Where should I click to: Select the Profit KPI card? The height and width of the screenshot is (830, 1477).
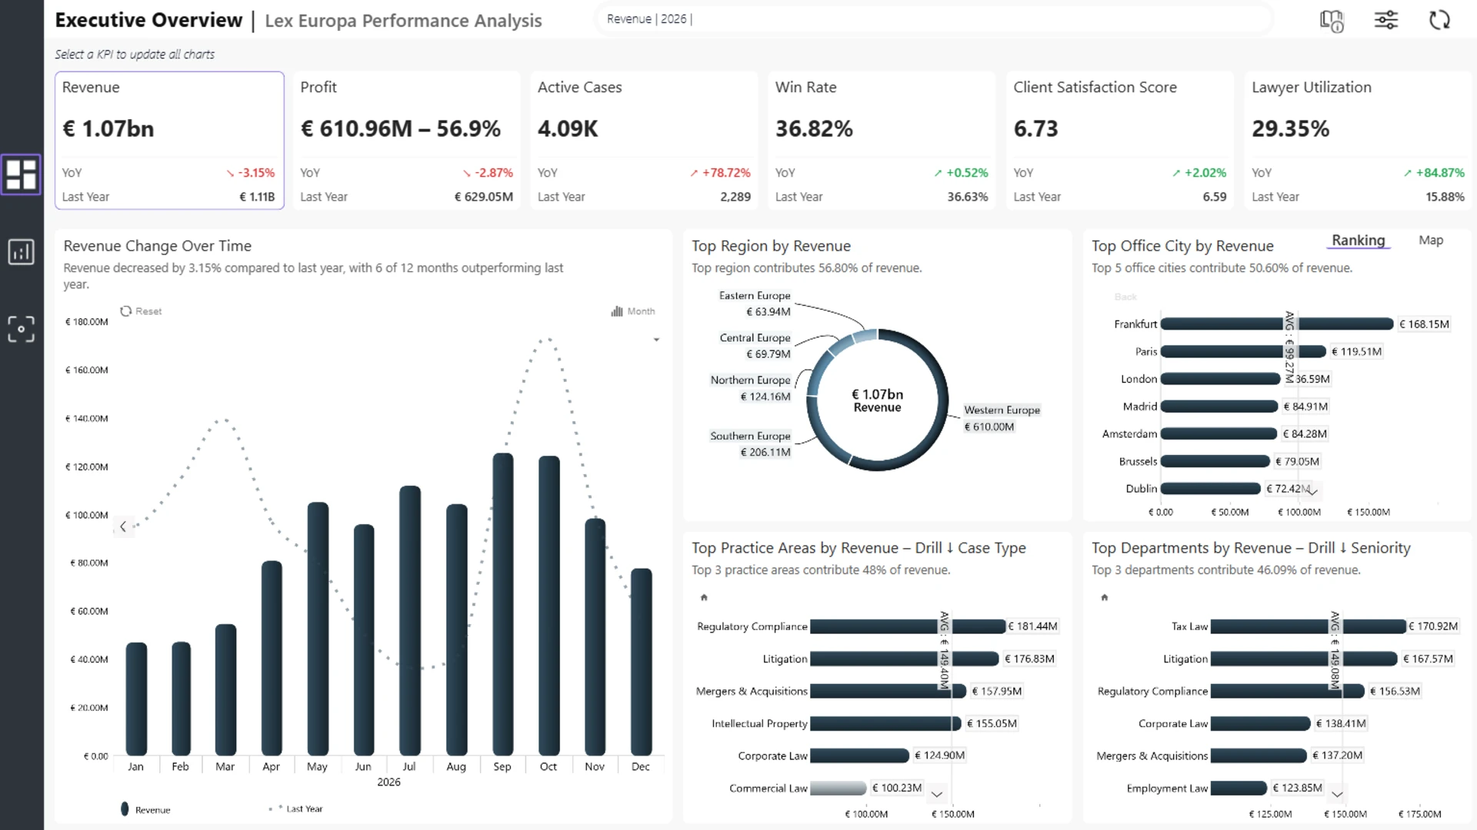pos(406,141)
